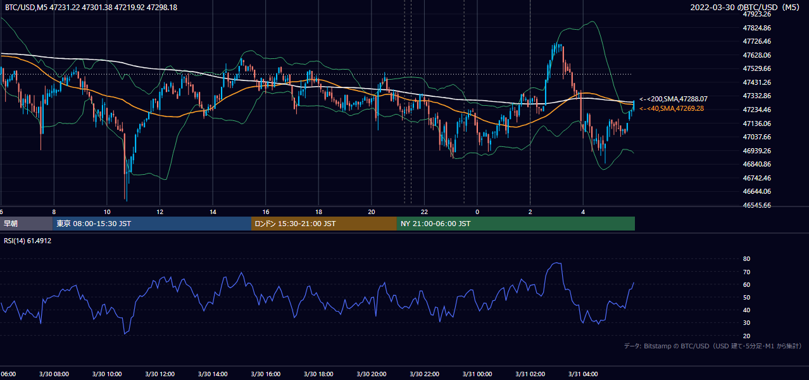
Task: Click the 47332.86 price axis label
Action: point(756,96)
